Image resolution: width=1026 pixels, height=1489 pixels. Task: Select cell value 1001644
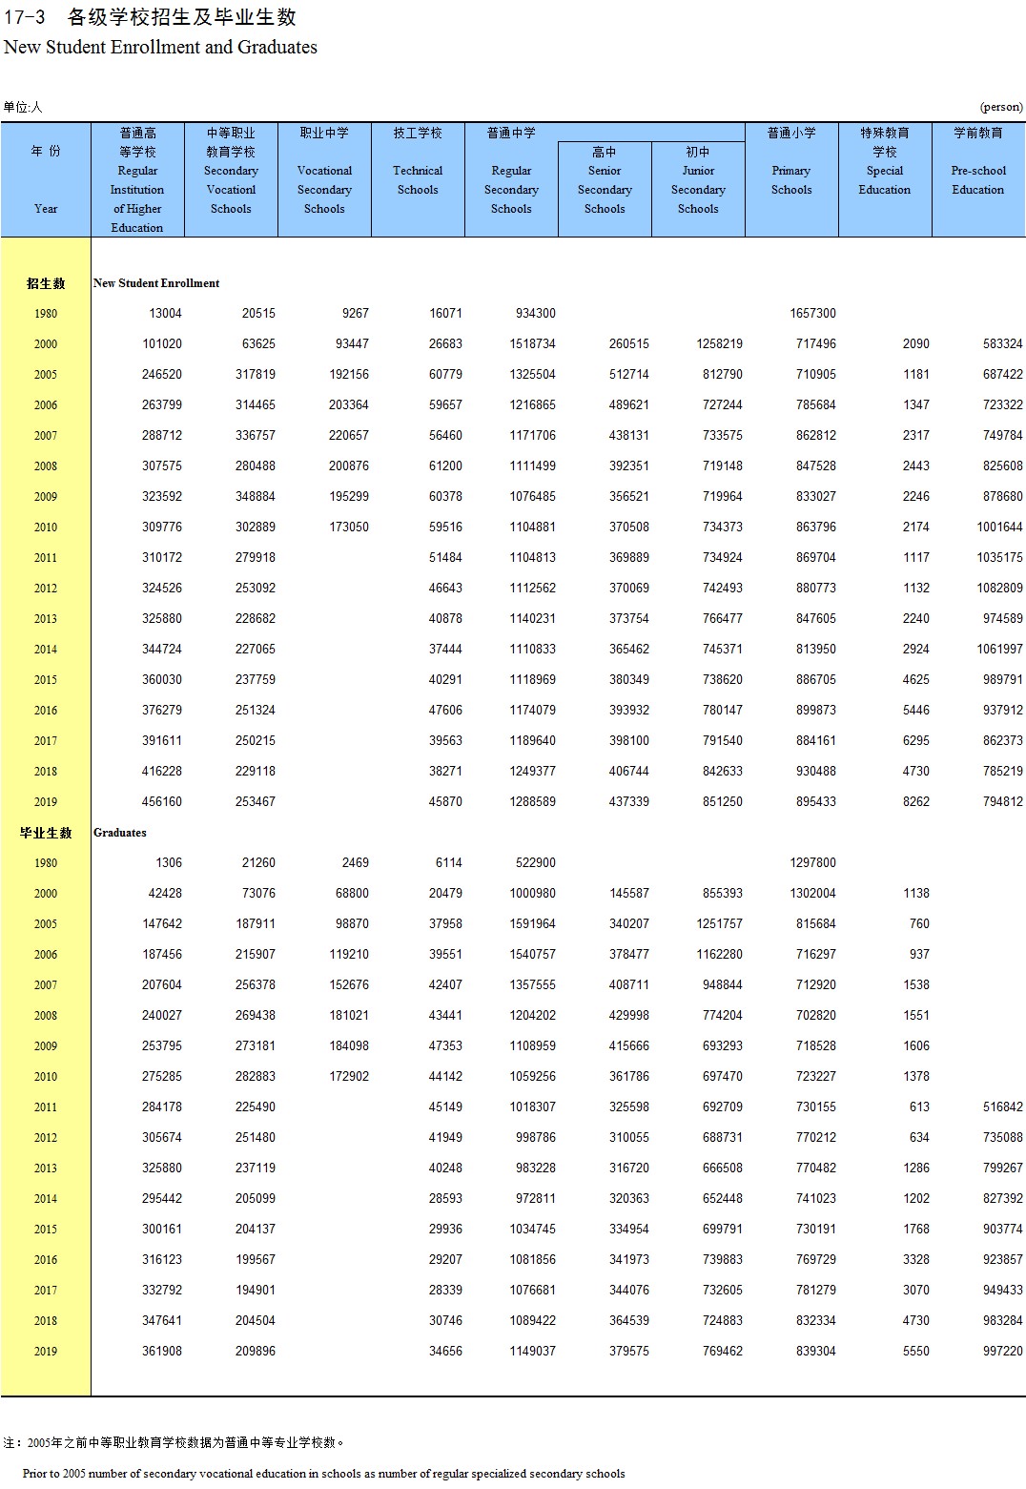[x=999, y=527]
